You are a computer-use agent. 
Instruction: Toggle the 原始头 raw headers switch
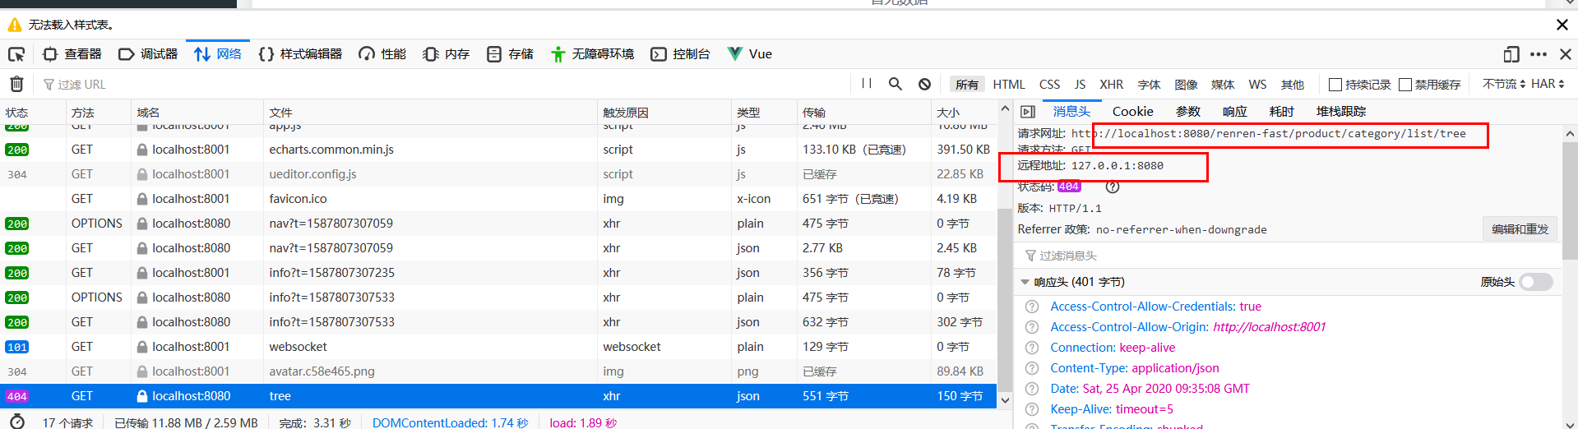click(1535, 282)
